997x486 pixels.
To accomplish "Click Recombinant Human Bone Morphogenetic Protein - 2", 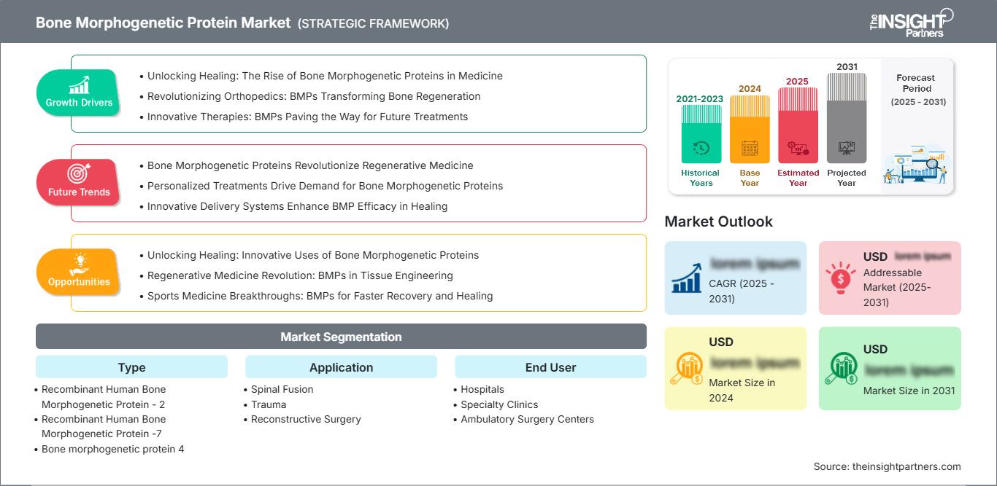I will (x=104, y=397).
